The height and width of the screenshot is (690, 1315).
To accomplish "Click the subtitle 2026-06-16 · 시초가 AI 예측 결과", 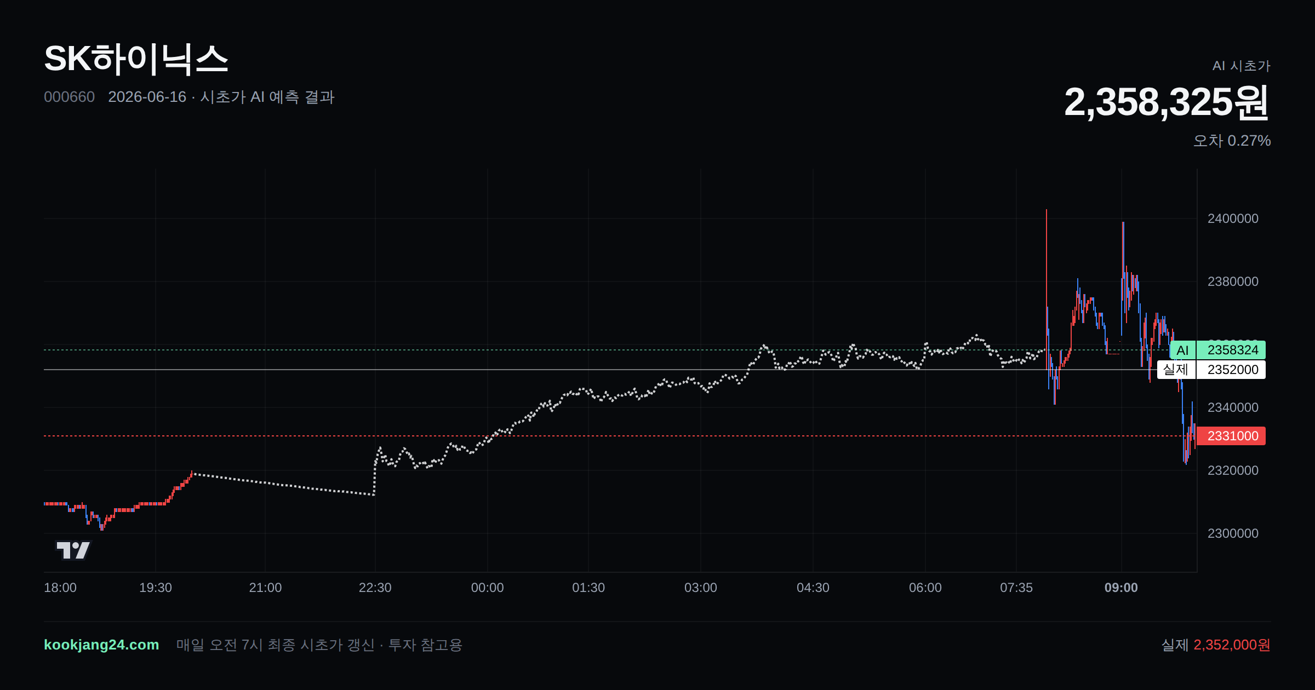I will pyautogui.click(x=221, y=97).
